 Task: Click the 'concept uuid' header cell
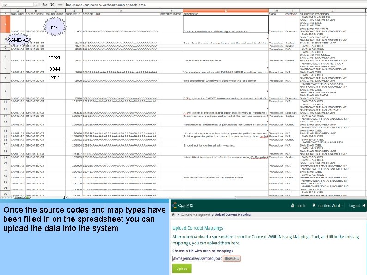[x=121, y=14]
